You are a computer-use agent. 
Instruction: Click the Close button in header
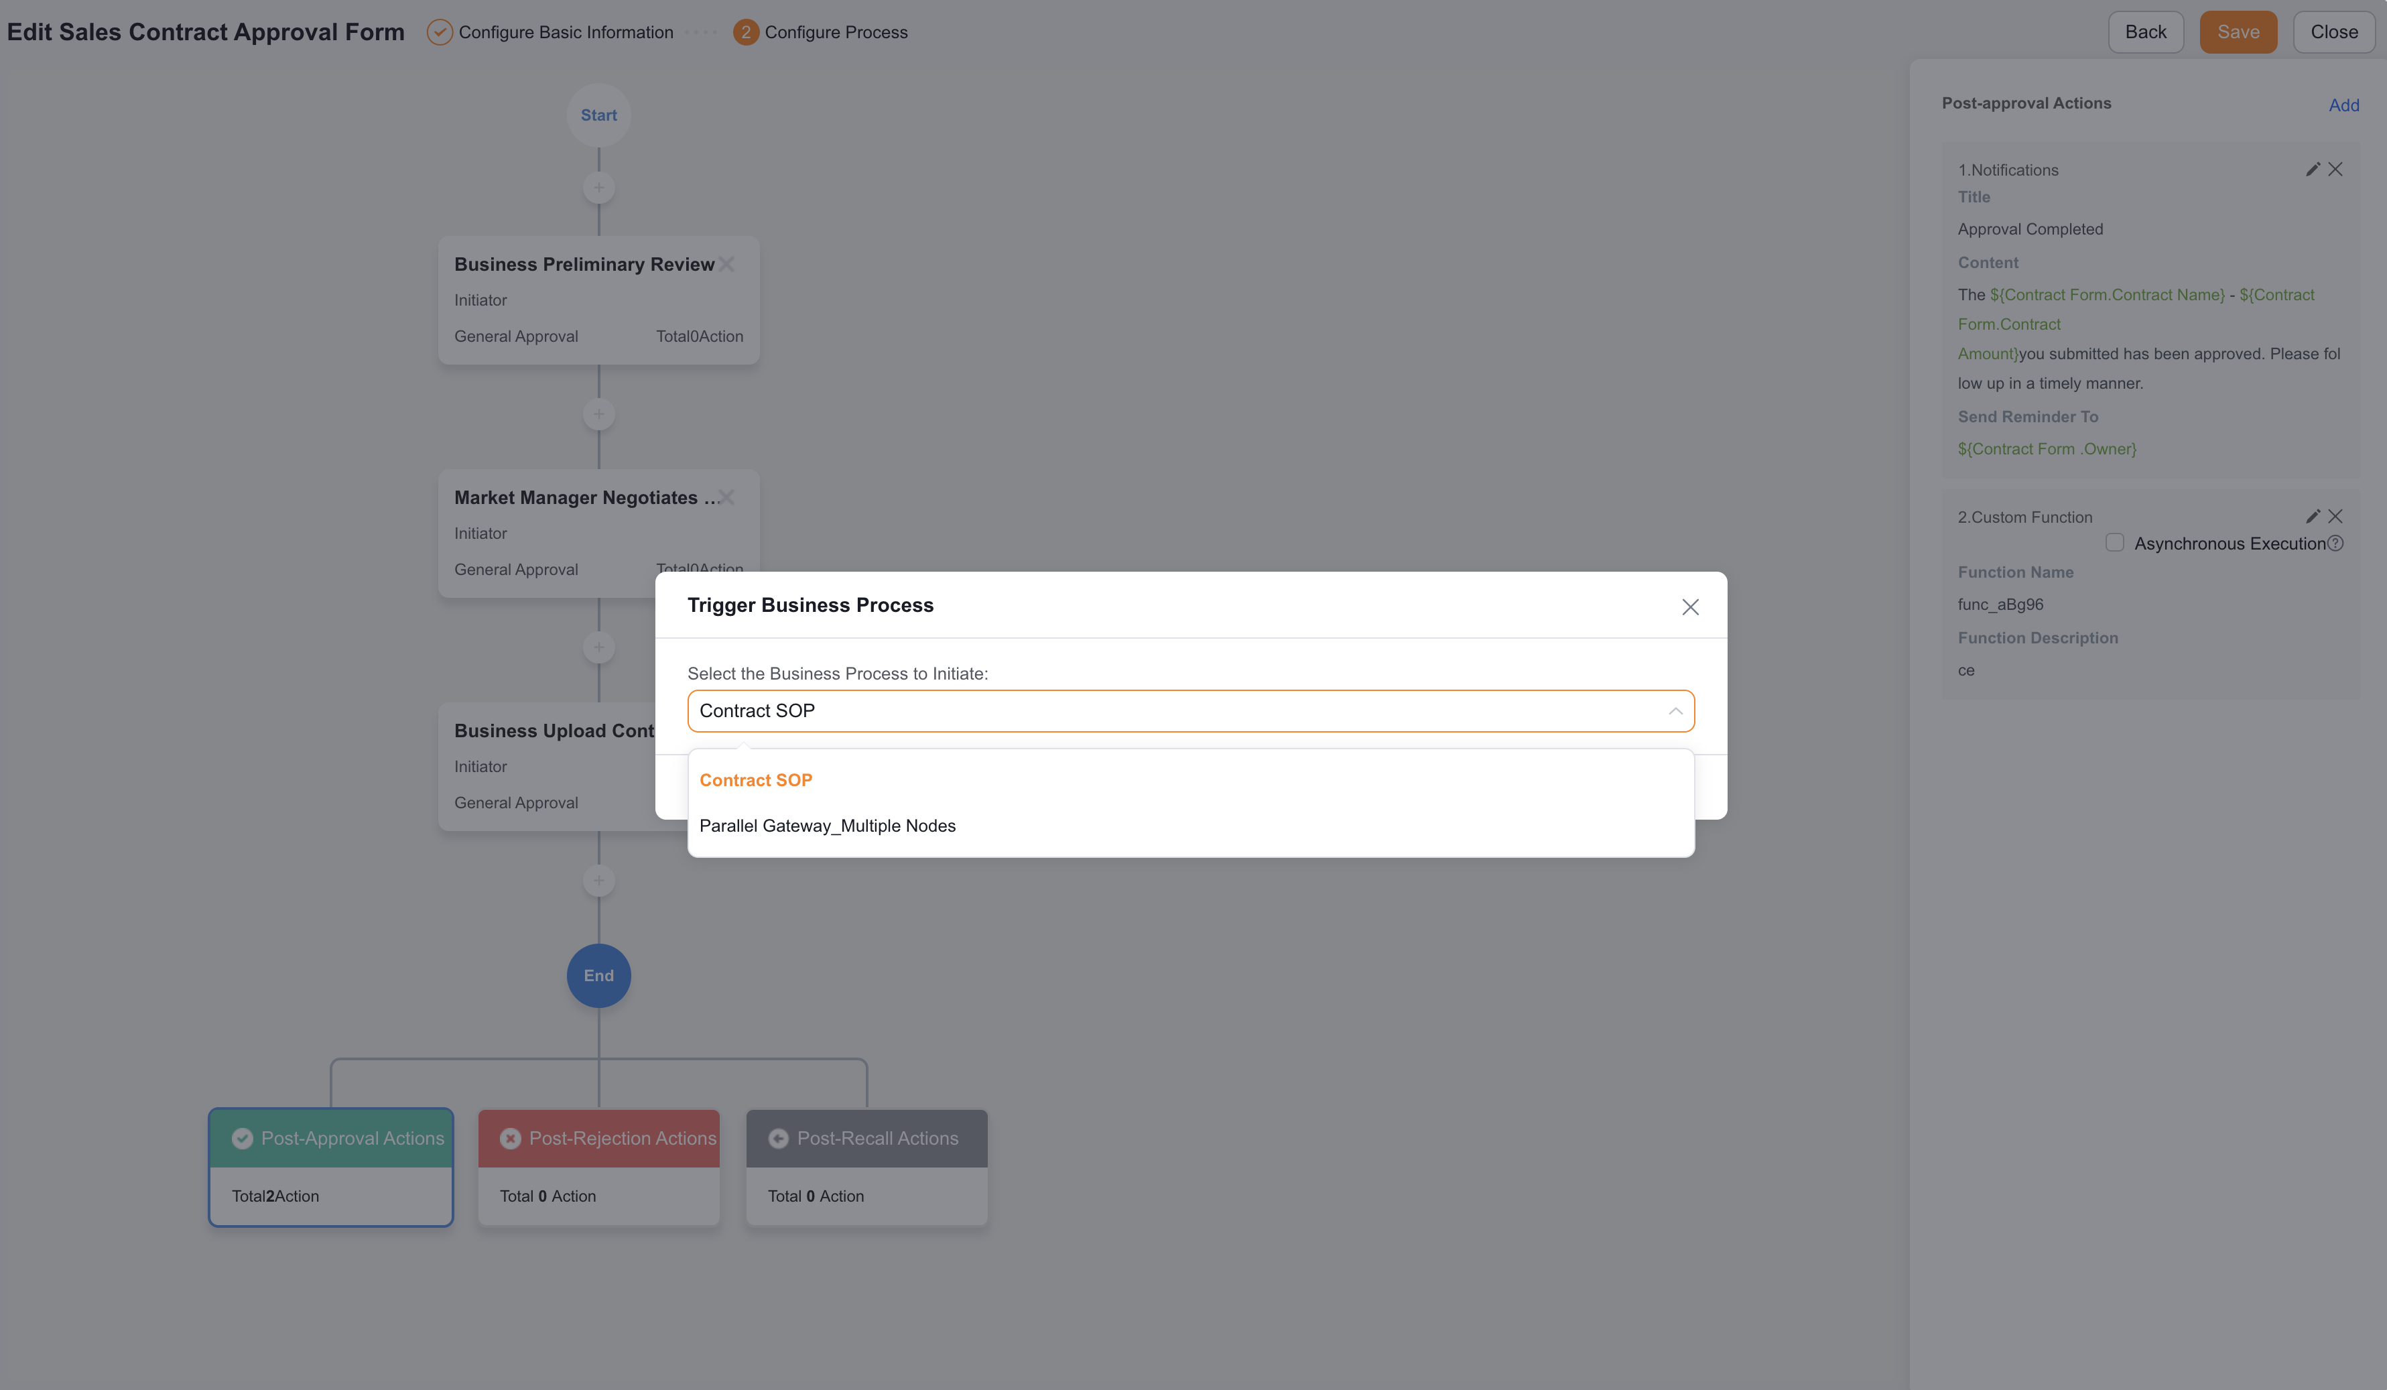2334,32
